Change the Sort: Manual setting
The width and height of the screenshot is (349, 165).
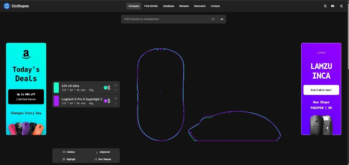click(x=103, y=159)
